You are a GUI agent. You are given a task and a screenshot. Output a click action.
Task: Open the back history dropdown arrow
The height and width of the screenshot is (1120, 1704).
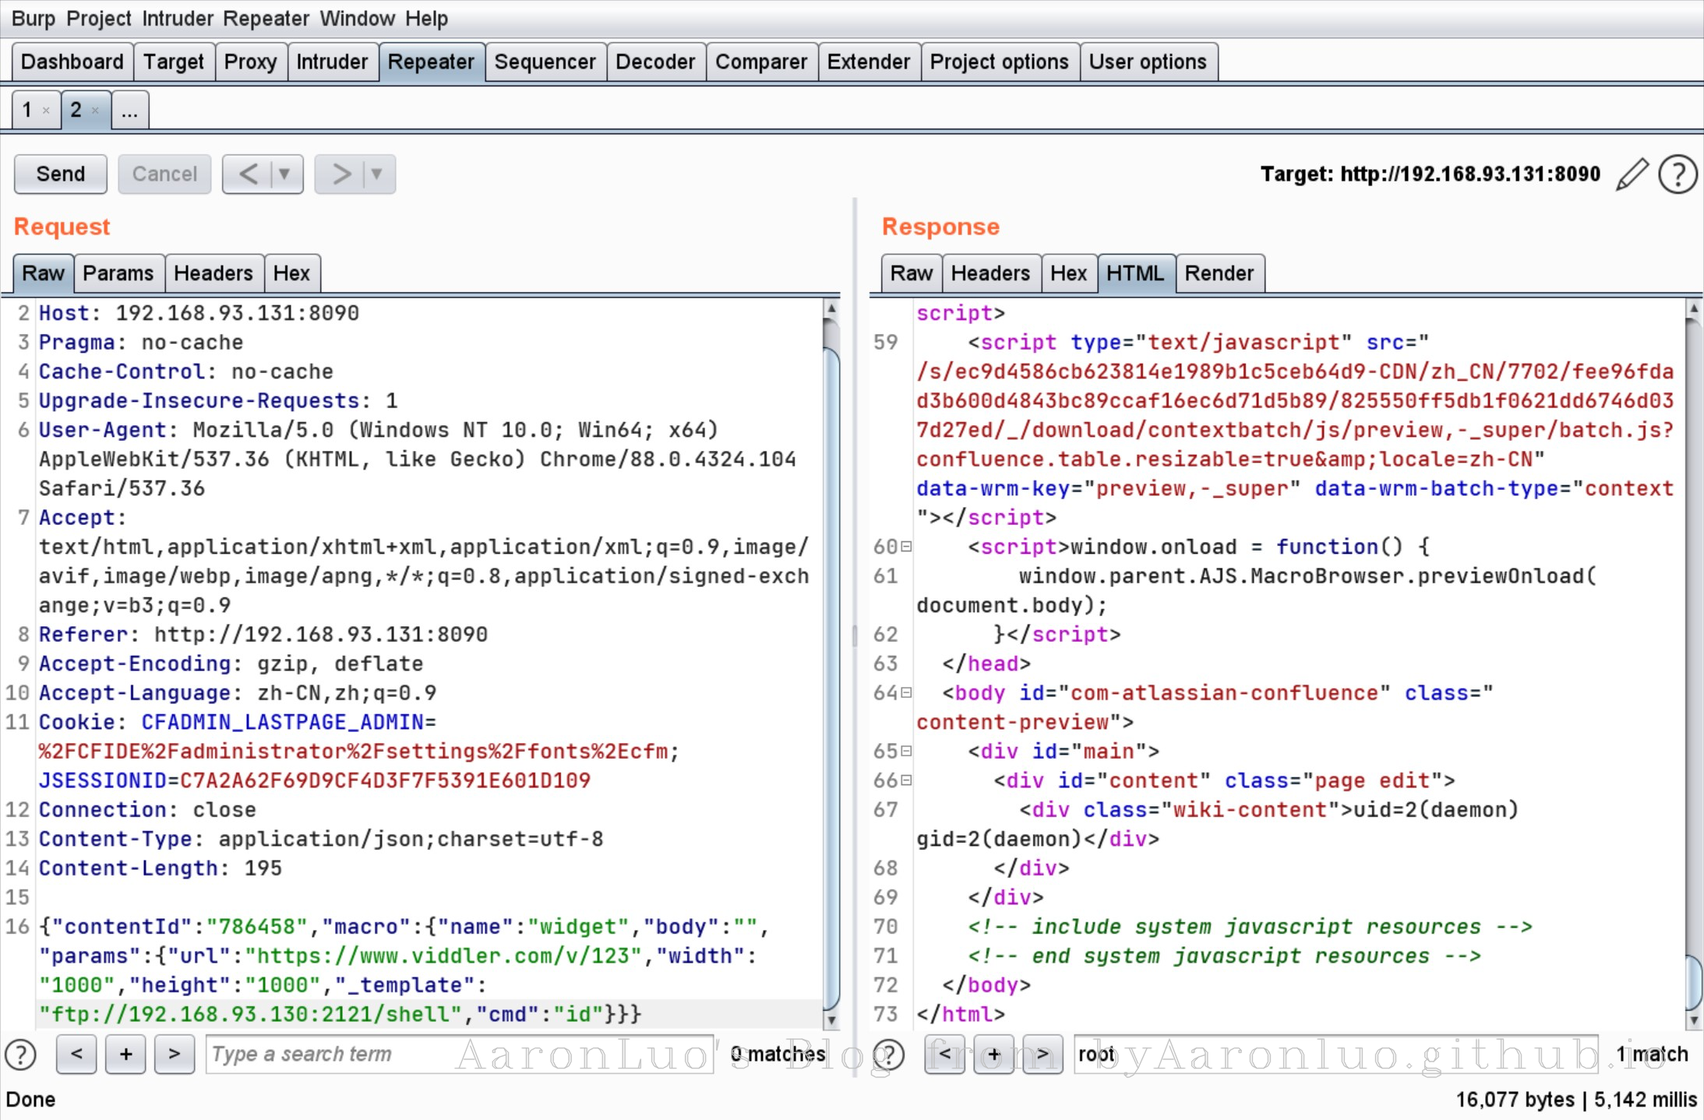click(x=285, y=174)
